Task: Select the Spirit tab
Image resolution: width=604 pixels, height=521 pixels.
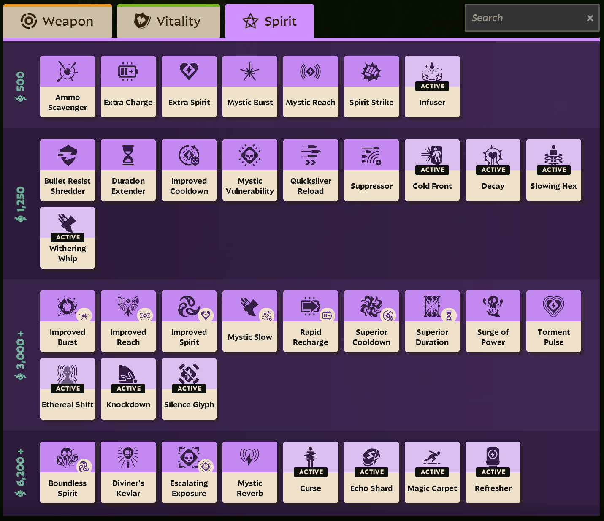Action: (x=270, y=21)
